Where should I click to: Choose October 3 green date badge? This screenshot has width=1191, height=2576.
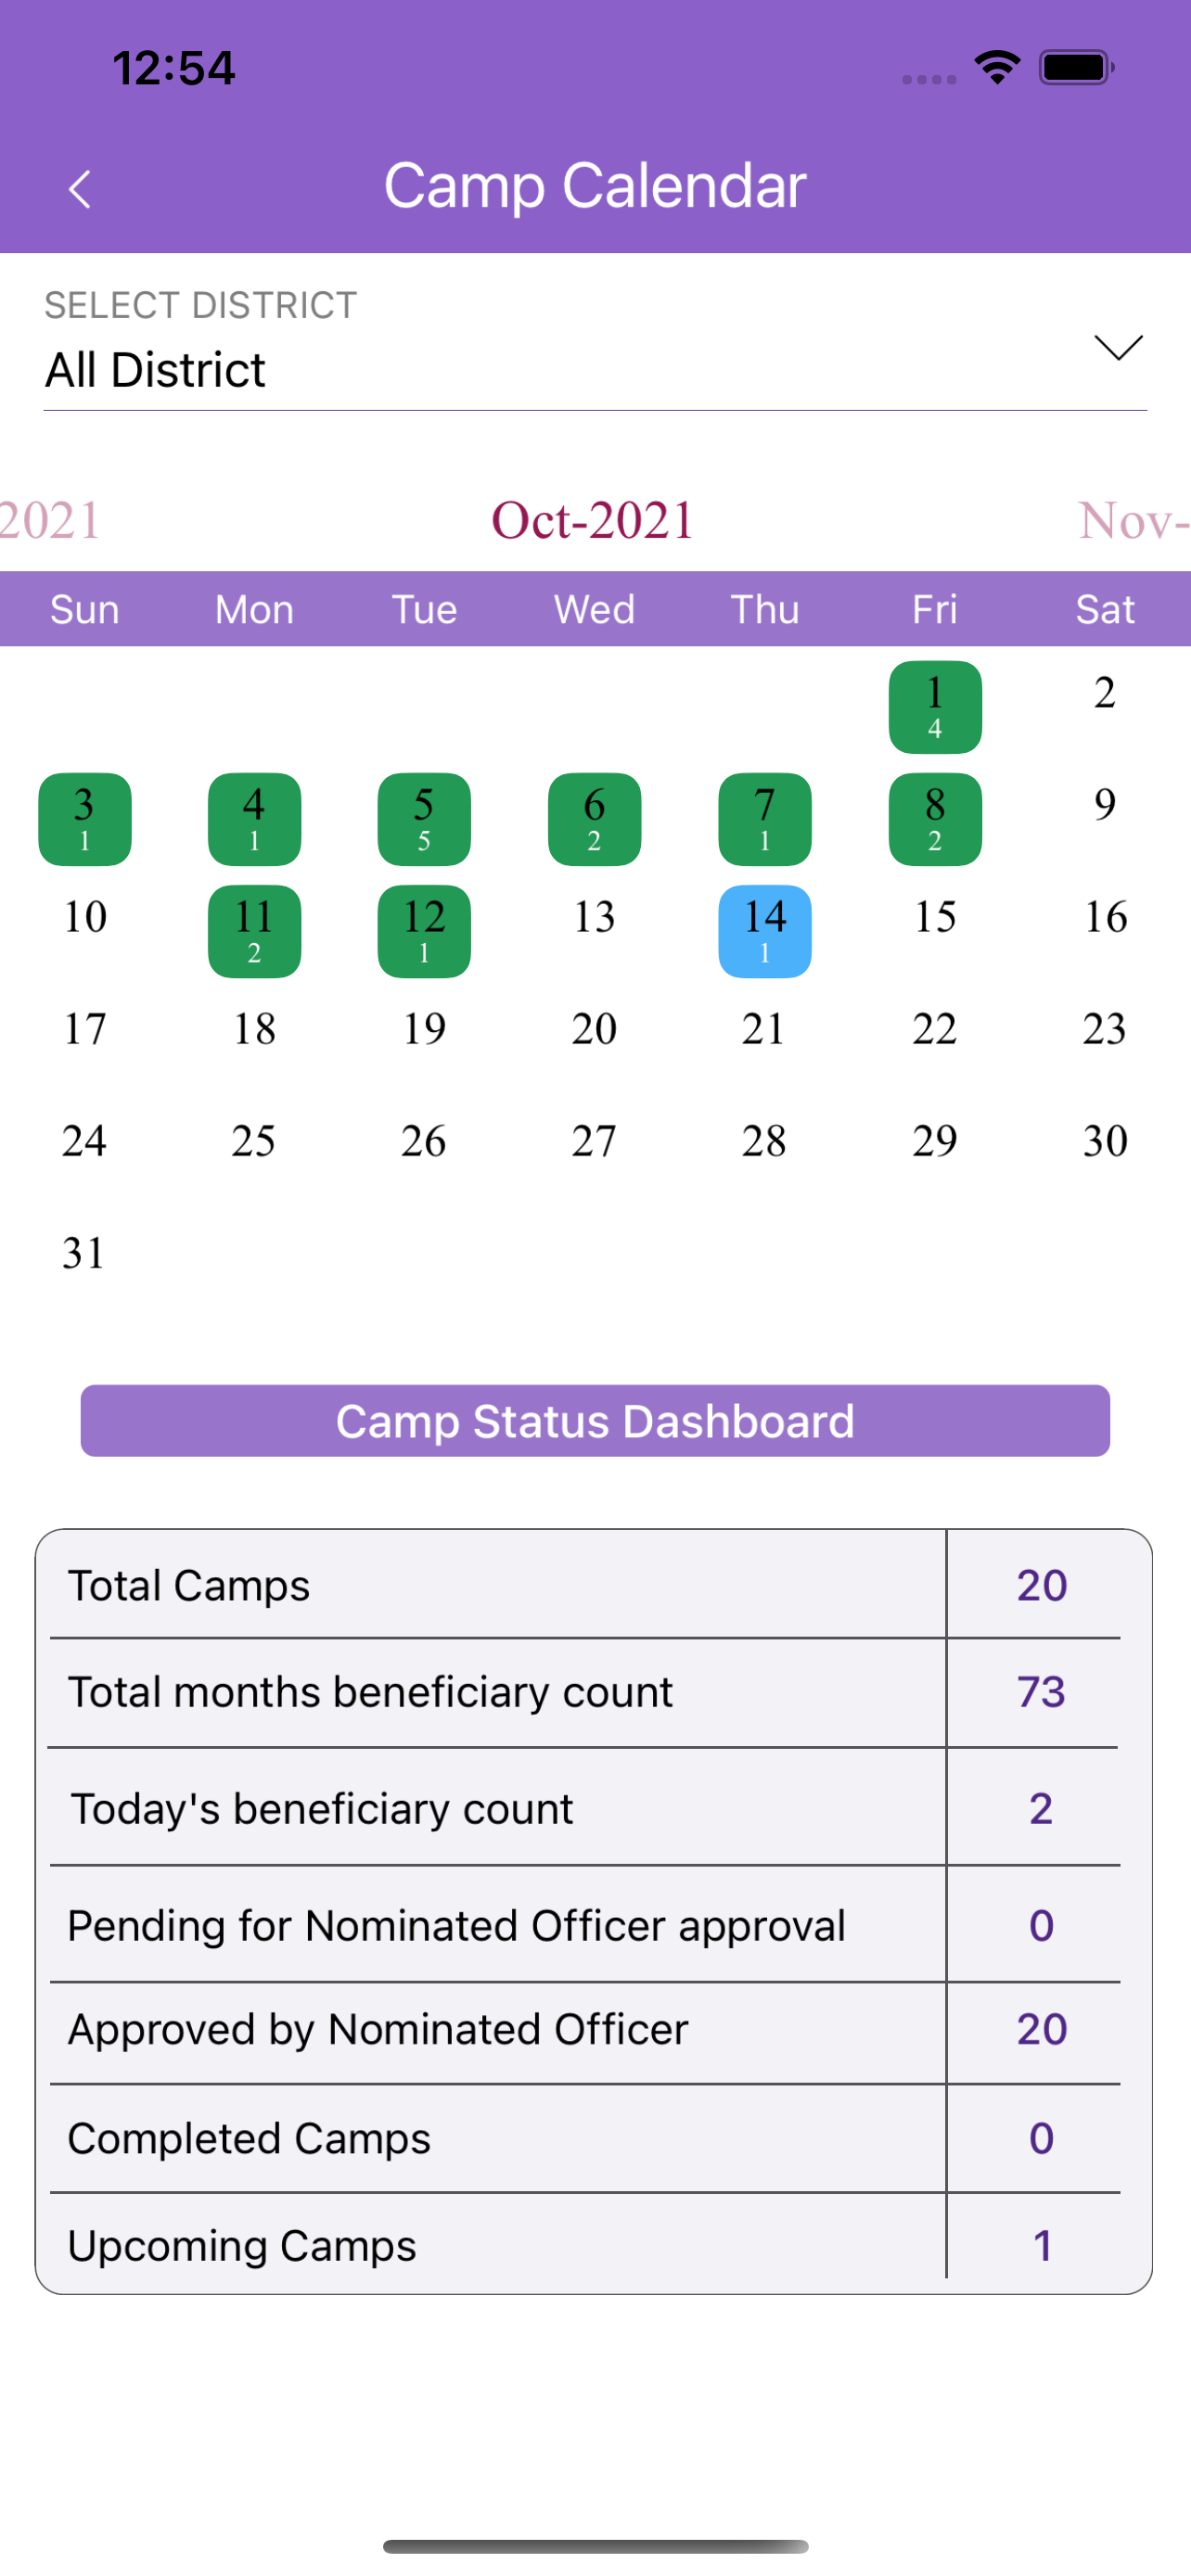(x=84, y=818)
